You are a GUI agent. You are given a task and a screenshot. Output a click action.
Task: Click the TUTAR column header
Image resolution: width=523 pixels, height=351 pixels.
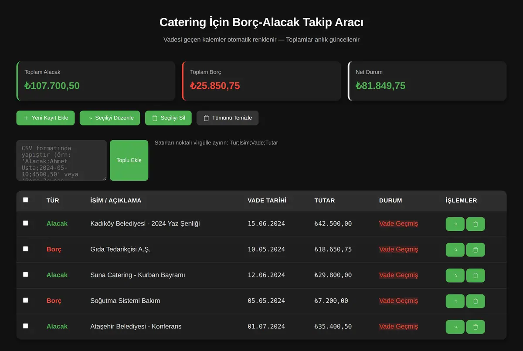click(x=325, y=201)
